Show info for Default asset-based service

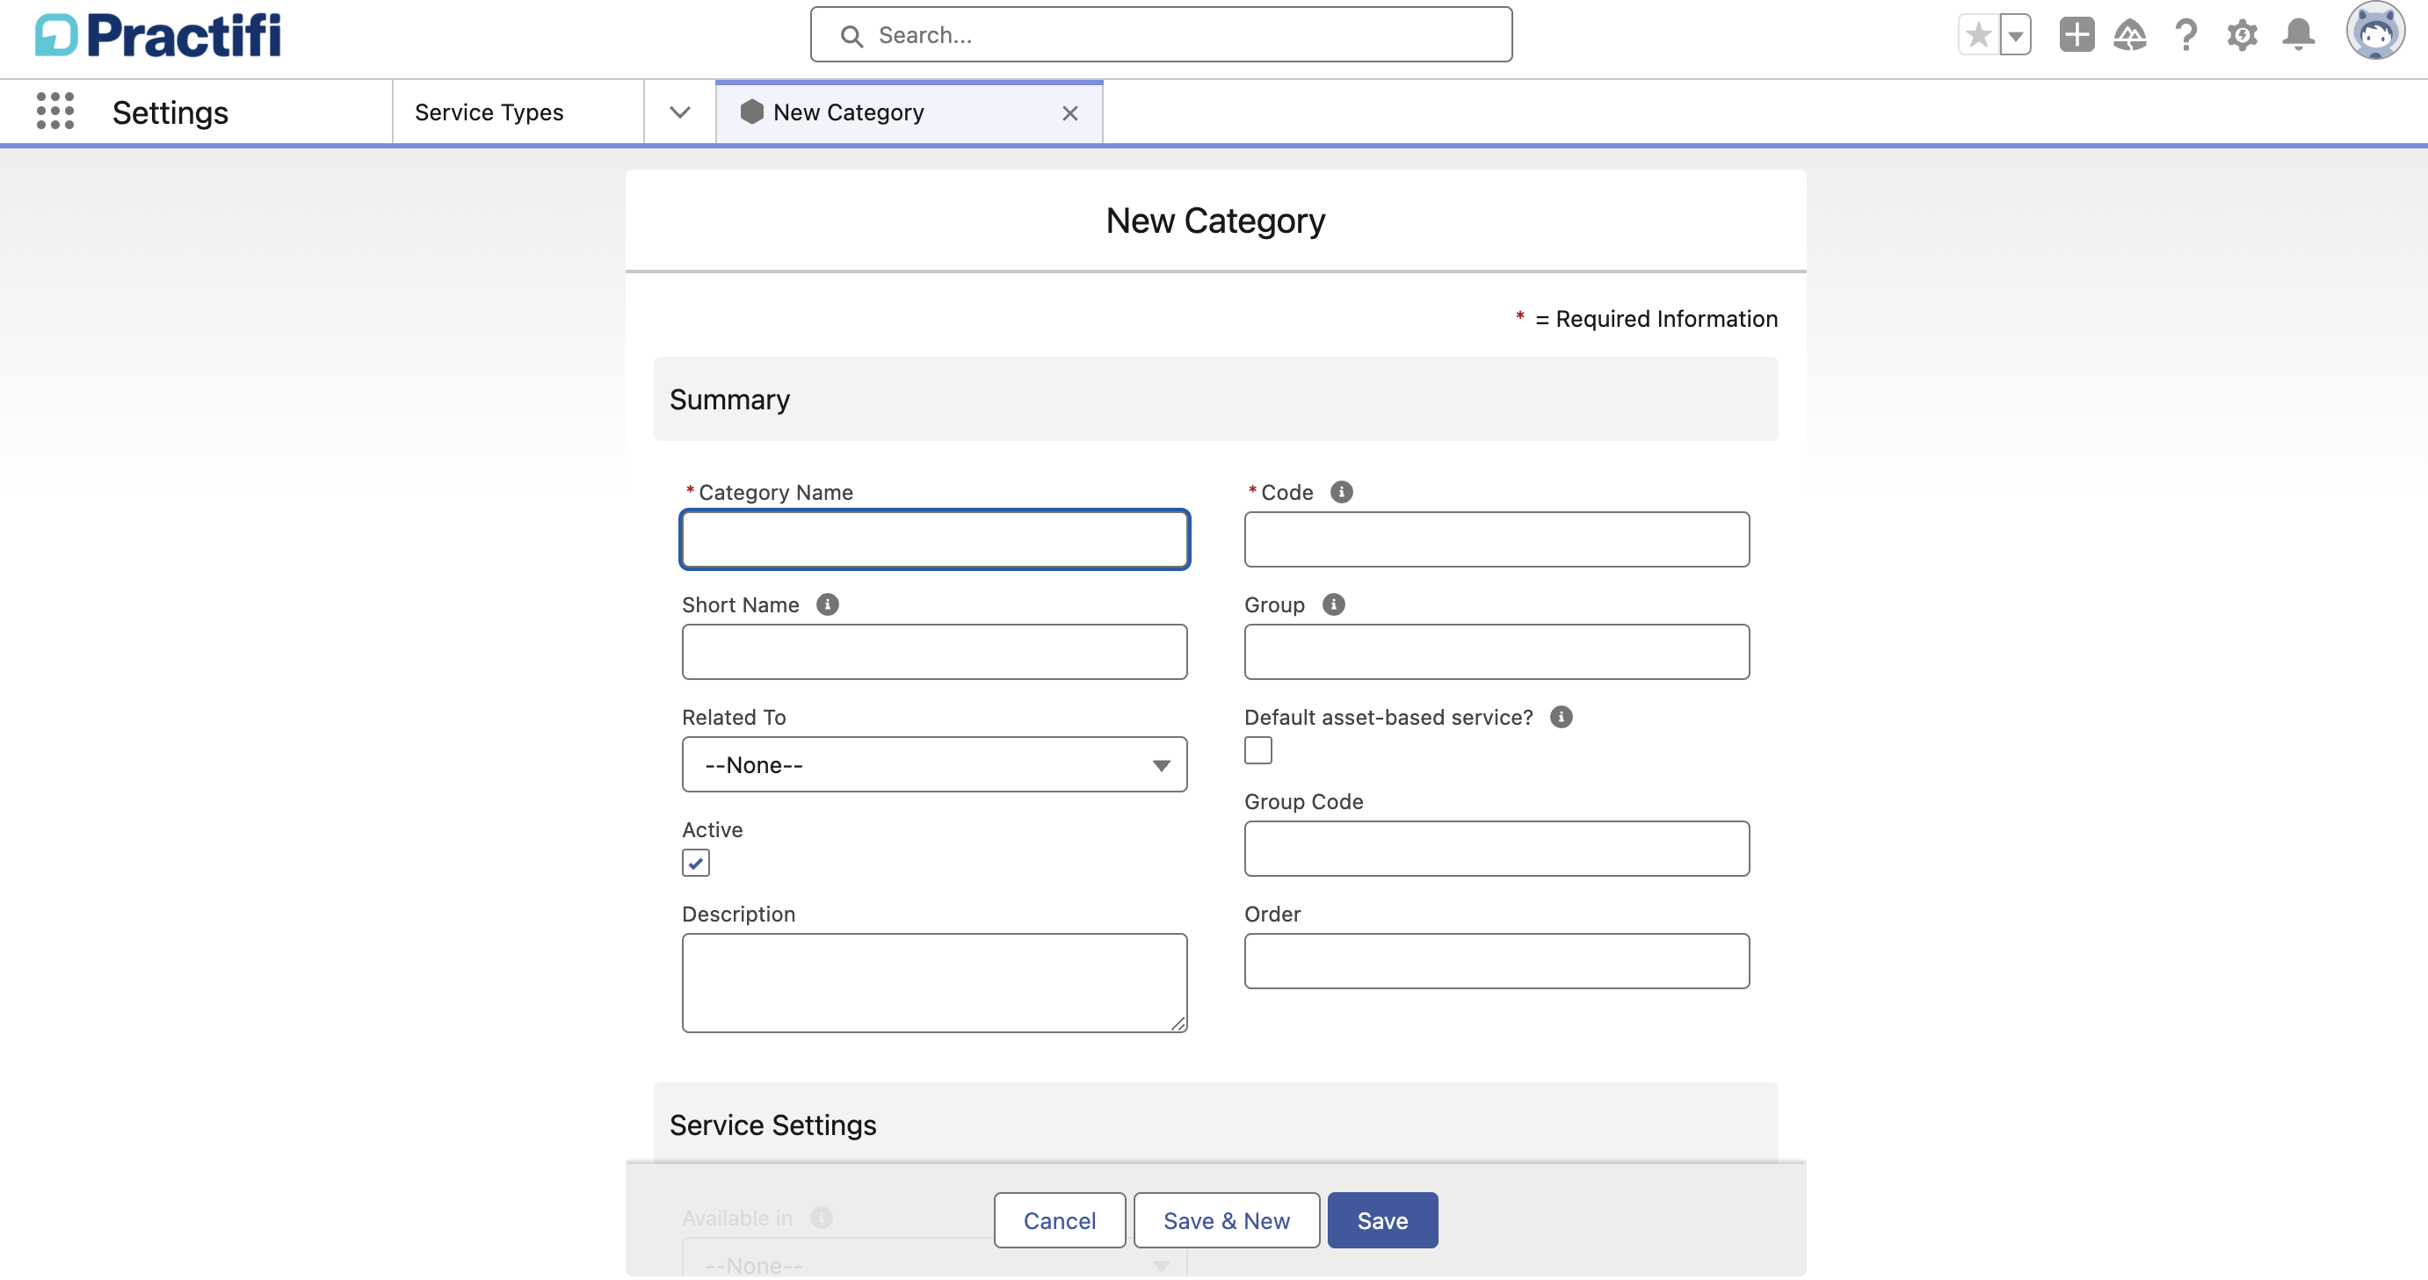[1561, 716]
